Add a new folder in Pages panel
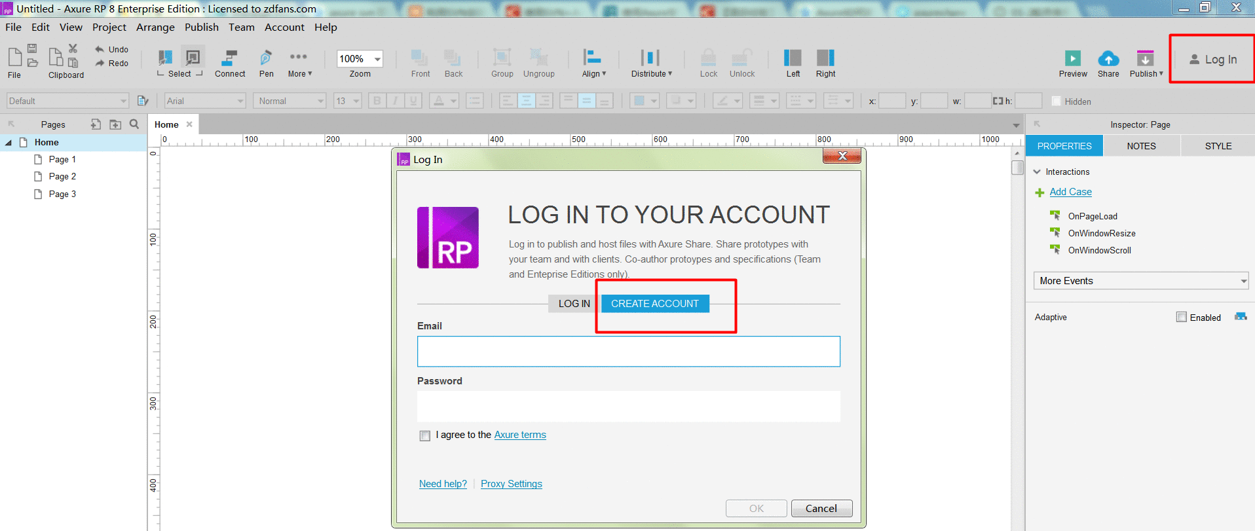The height and width of the screenshot is (531, 1255). click(115, 124)
